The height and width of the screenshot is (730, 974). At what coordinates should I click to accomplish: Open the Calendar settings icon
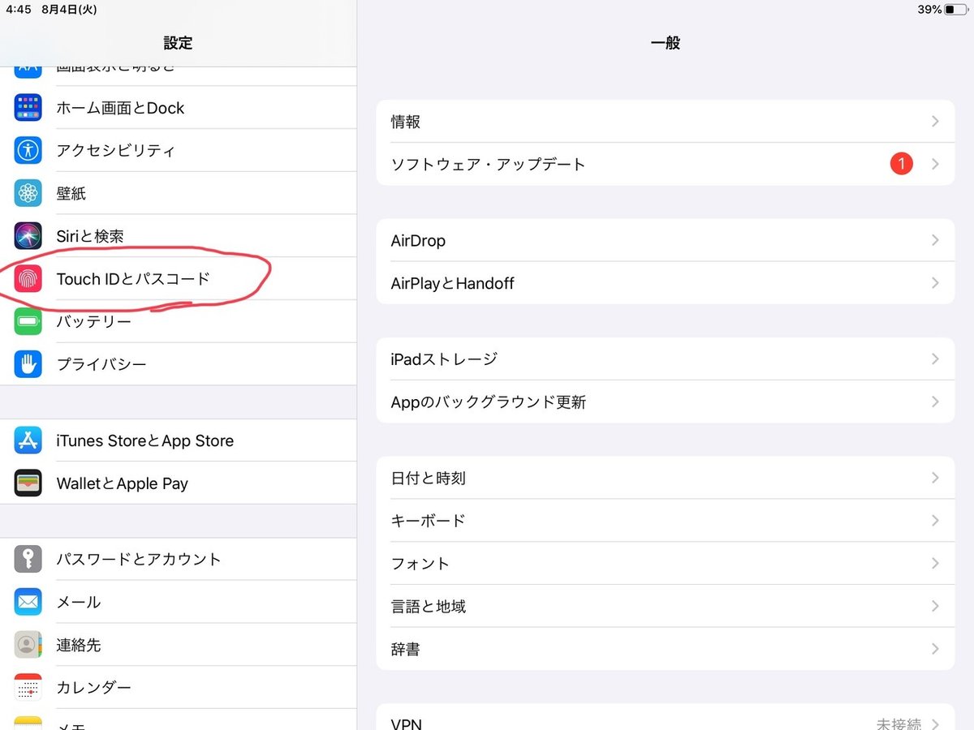point(28,687)
